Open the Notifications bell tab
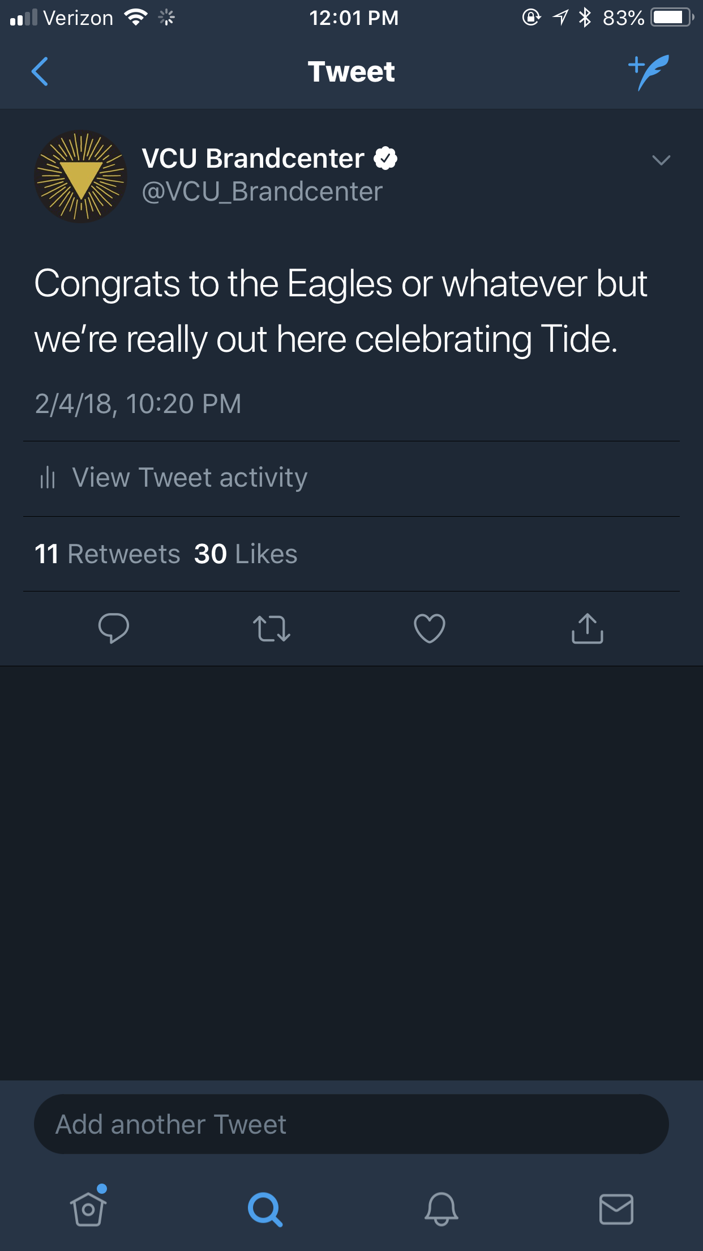 coord(441,1209)
